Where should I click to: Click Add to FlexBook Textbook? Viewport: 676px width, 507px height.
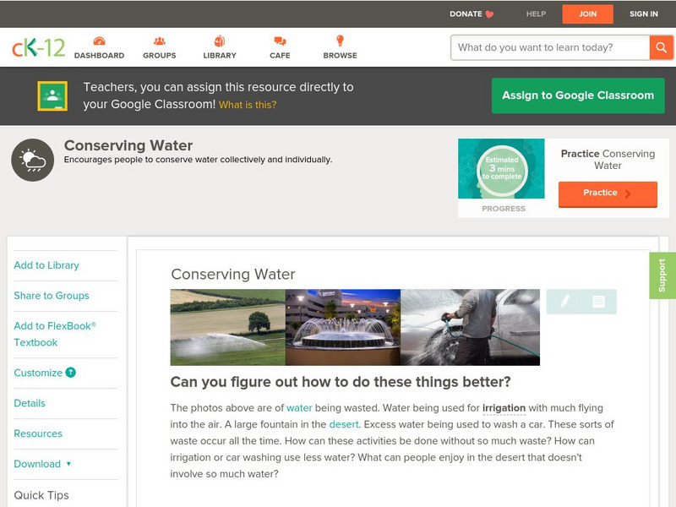[55, 334]
